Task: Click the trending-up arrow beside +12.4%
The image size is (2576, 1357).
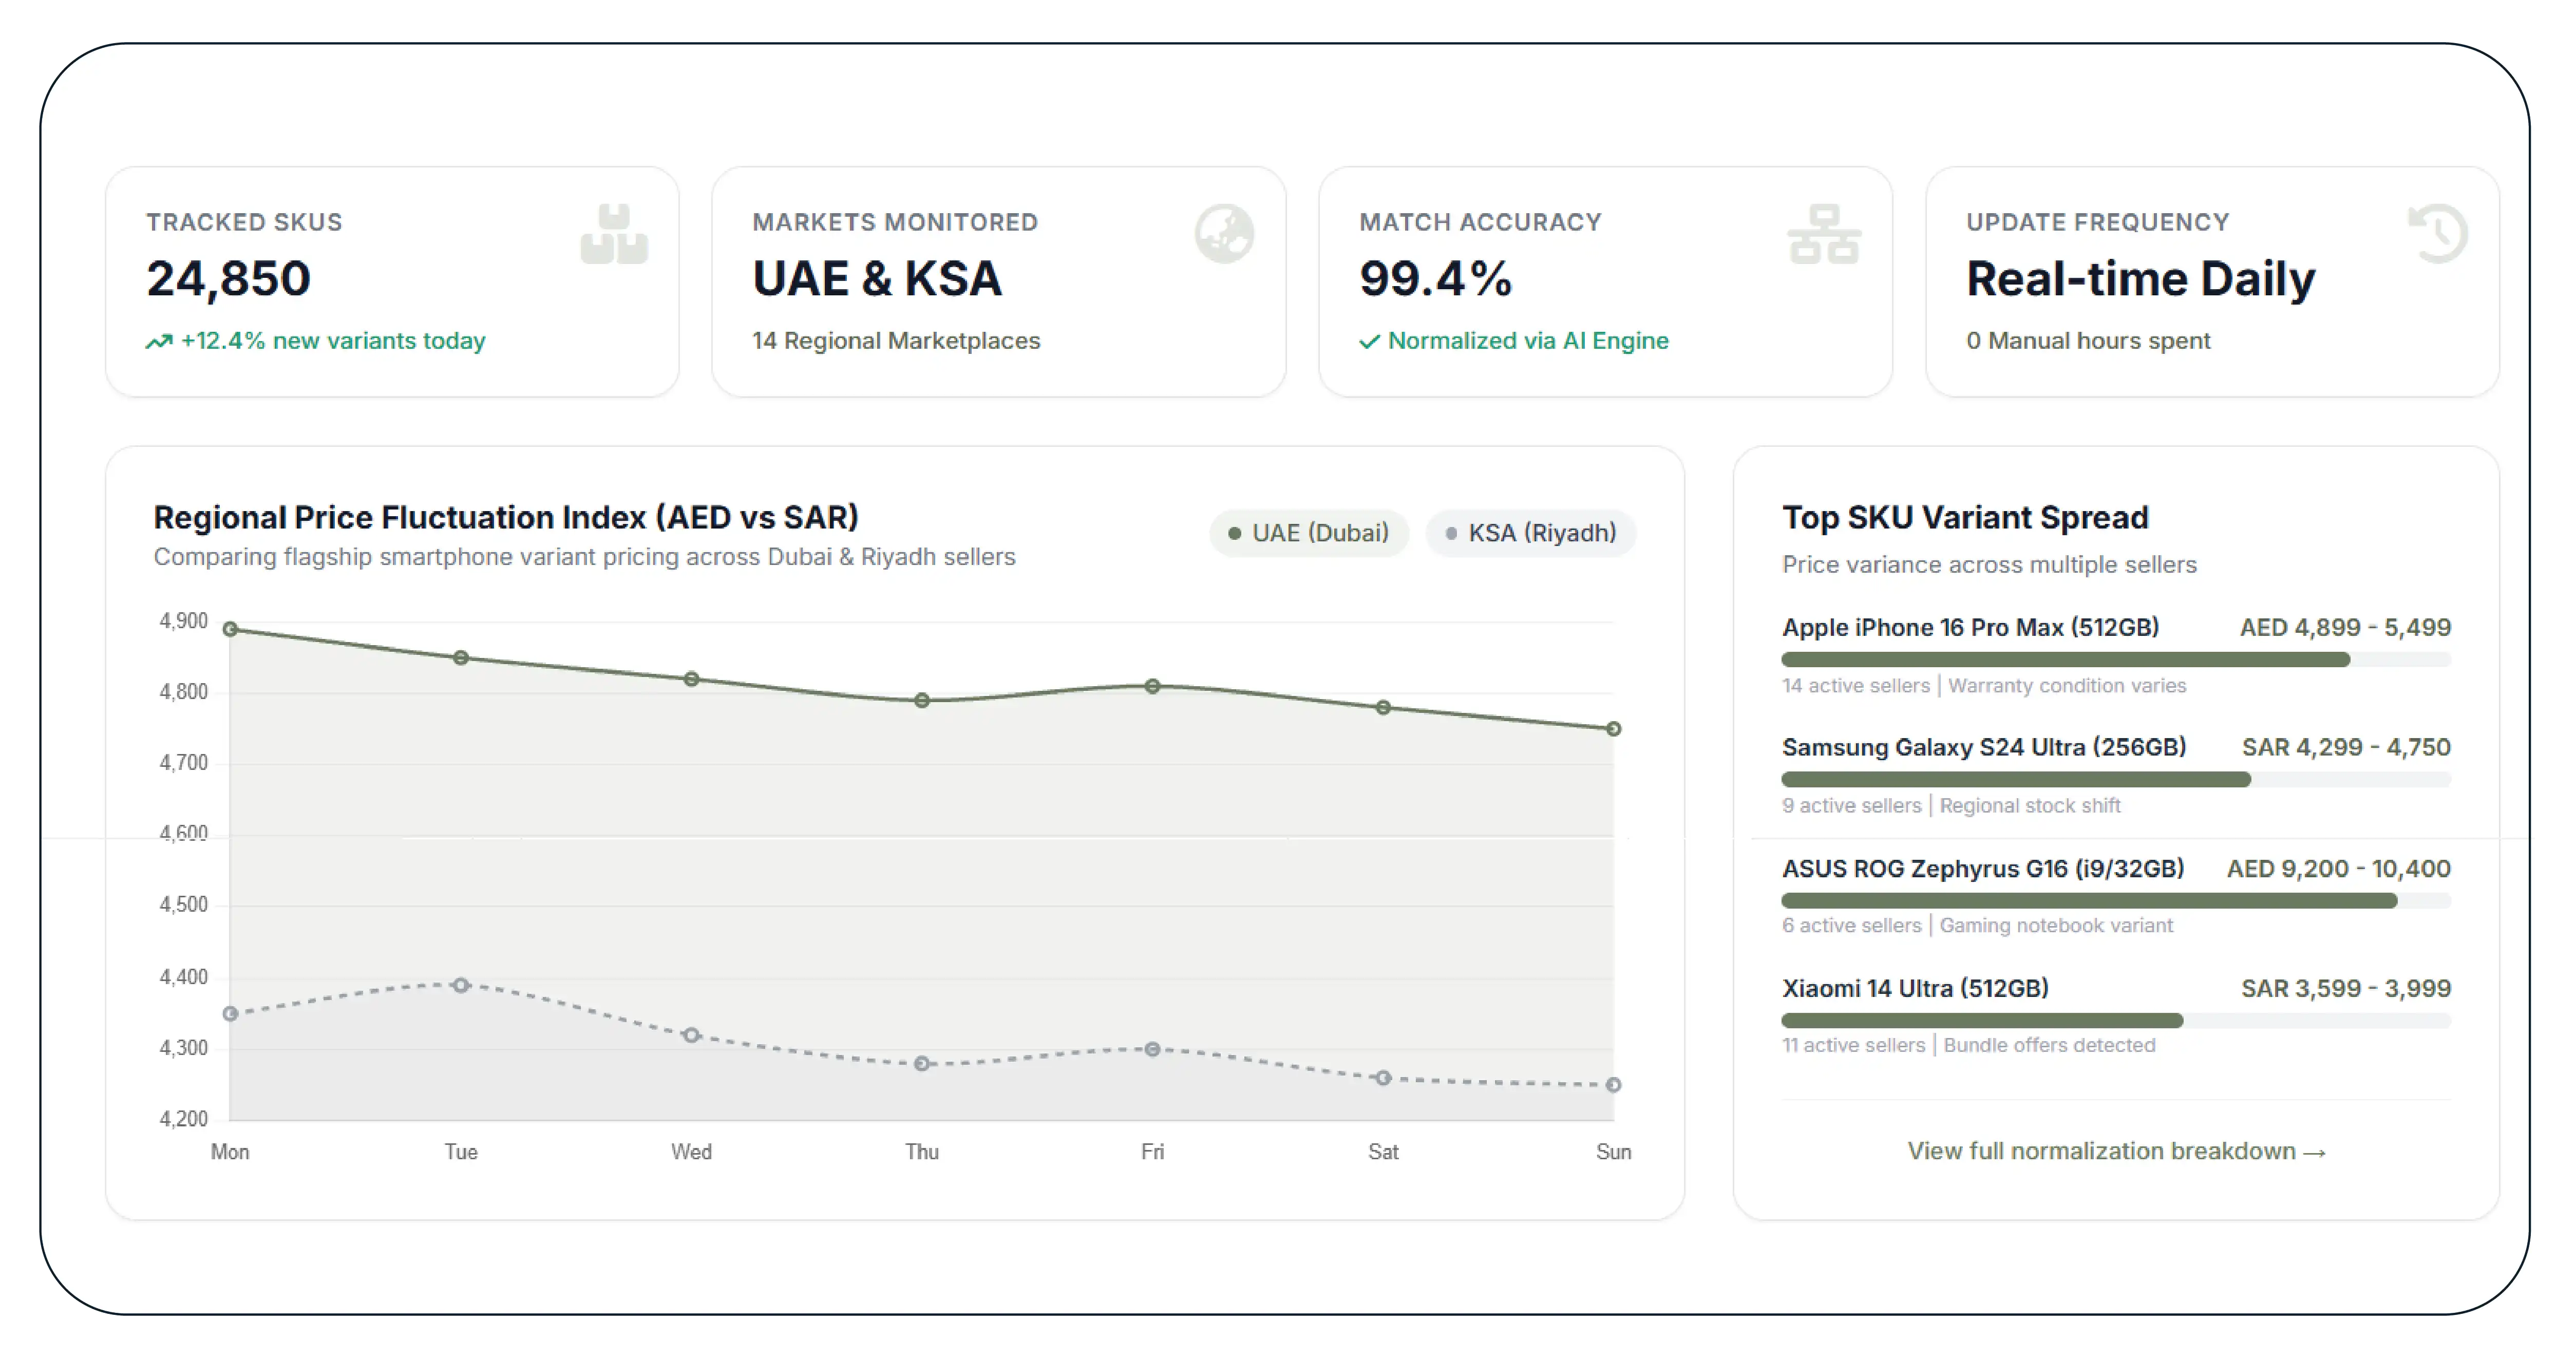Action: 159,342
